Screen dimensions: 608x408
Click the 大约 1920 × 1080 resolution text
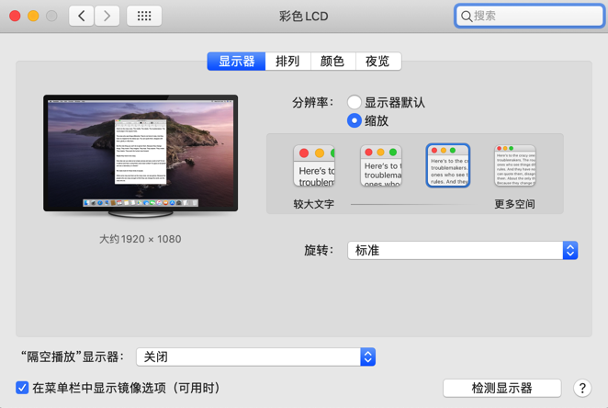pyautogui.click(x=141, y=239)
